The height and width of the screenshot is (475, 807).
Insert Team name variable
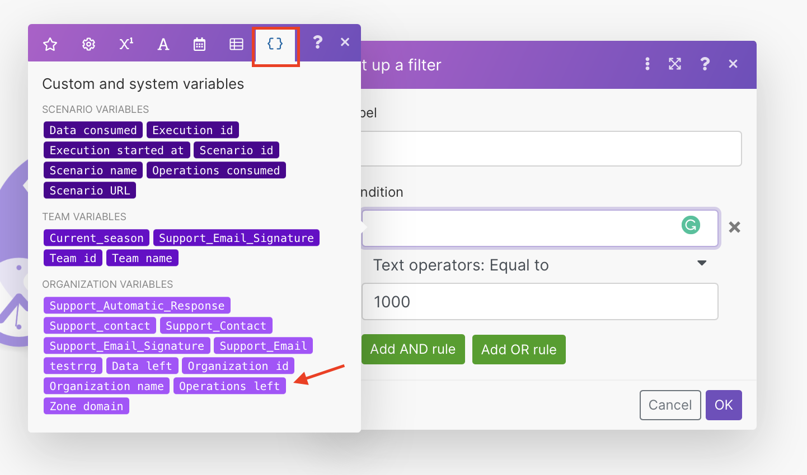[x=142, y=258]
